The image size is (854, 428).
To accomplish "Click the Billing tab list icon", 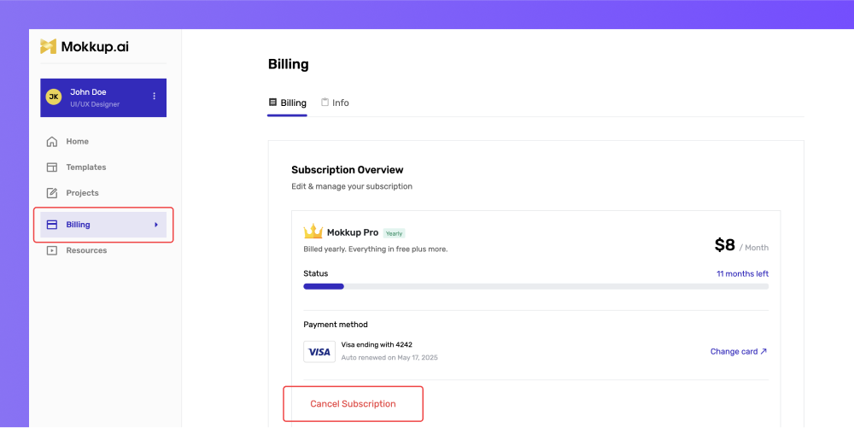I will pyautogui.click(x=273, y=103).
